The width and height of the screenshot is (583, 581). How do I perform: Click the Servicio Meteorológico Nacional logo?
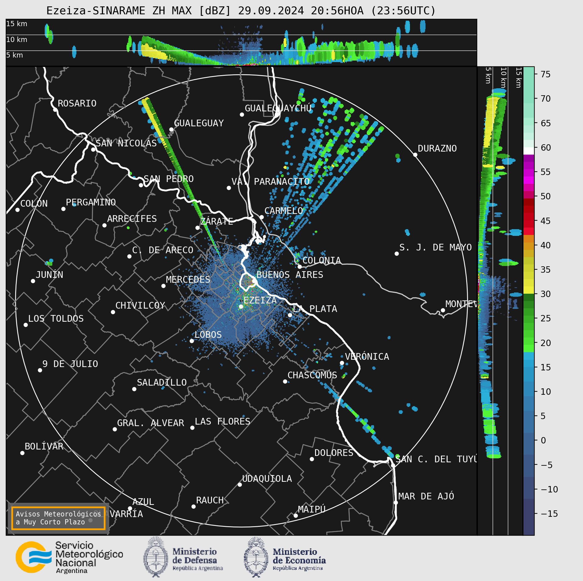pos(69,557)
